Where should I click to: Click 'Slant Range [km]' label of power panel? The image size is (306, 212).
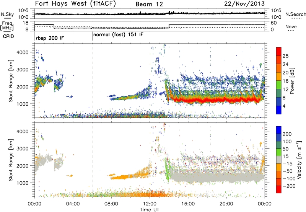click(11, 81)
